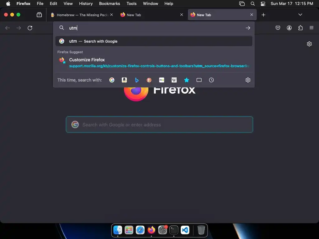Open the File menu
Image resolution: width=319 pixels, height=239 pixels.
click(40, 3)
